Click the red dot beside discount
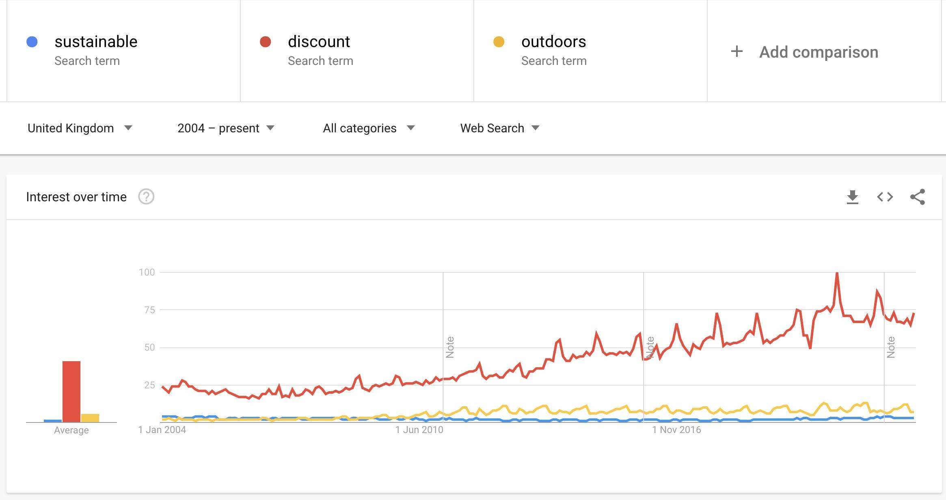The width and height of the screenshot is (946, 500). [x=265, y=42]
